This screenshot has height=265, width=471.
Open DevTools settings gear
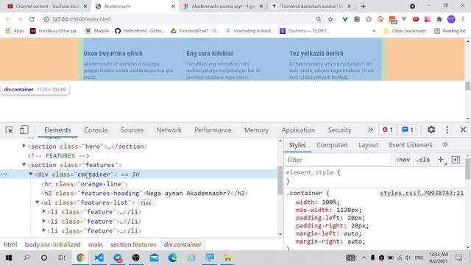pos(431,130)
